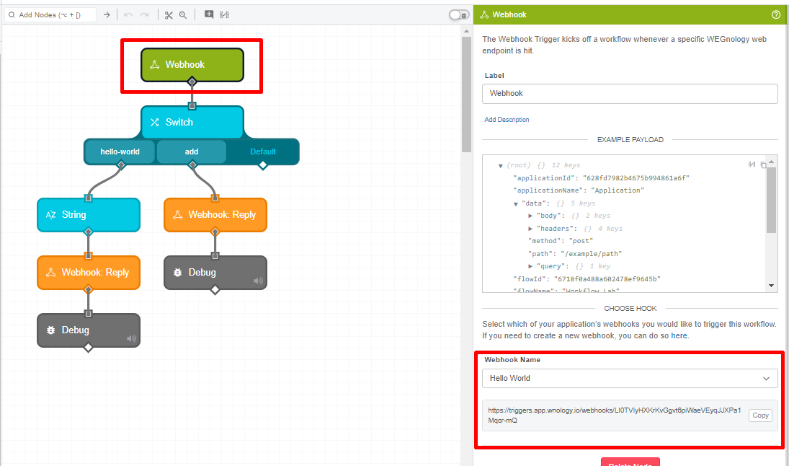Click the speaker icon on the left Debug node
The width and height of the screenshot is (789, 466).
click(131, 338)
